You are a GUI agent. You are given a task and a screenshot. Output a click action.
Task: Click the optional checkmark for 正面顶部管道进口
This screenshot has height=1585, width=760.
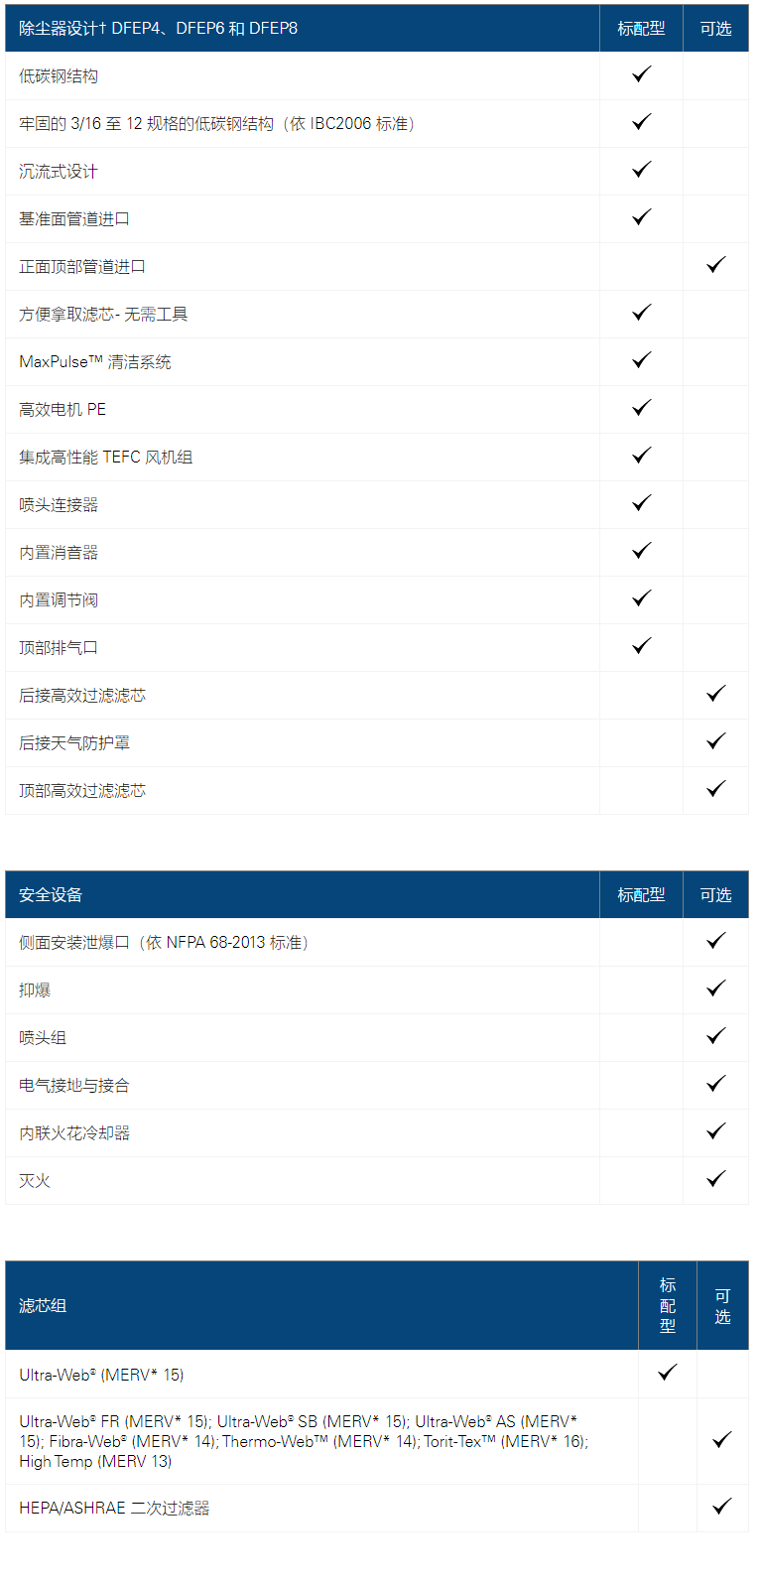[x=716, y=265]
